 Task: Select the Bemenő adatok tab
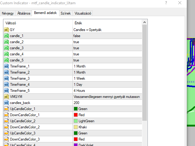point(45,13)
